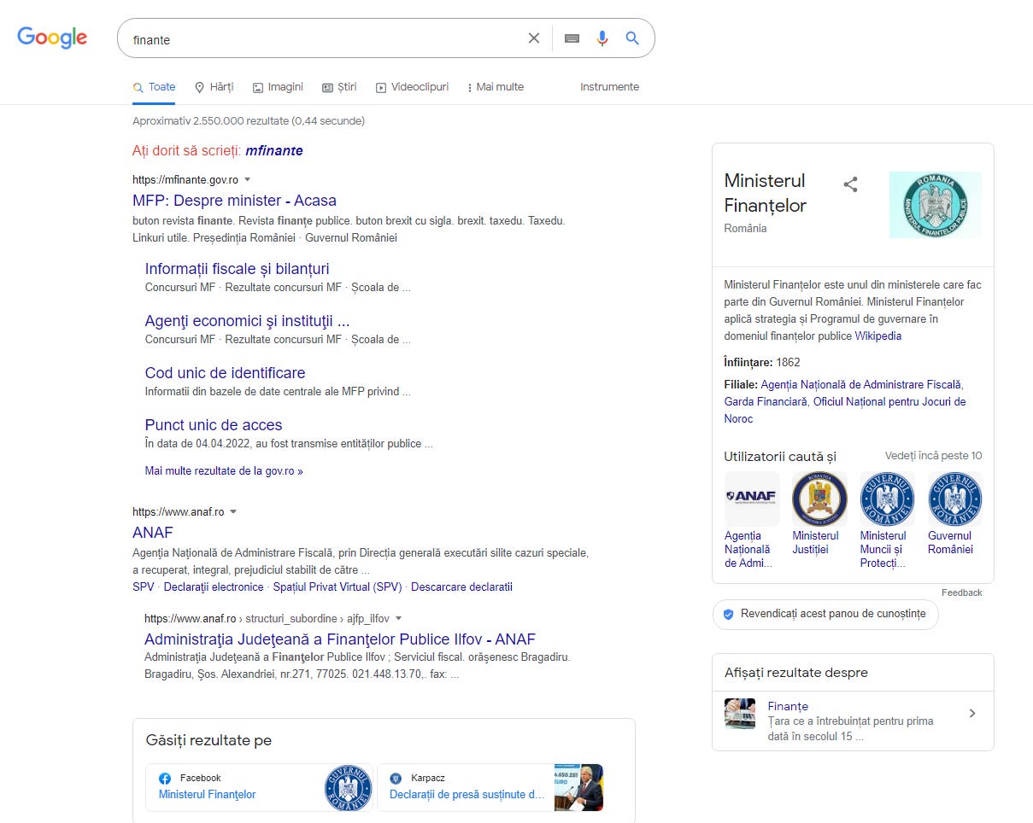Expand the www.anaf.ro result options arrow

pyautogui.click(x=233, y=512)
